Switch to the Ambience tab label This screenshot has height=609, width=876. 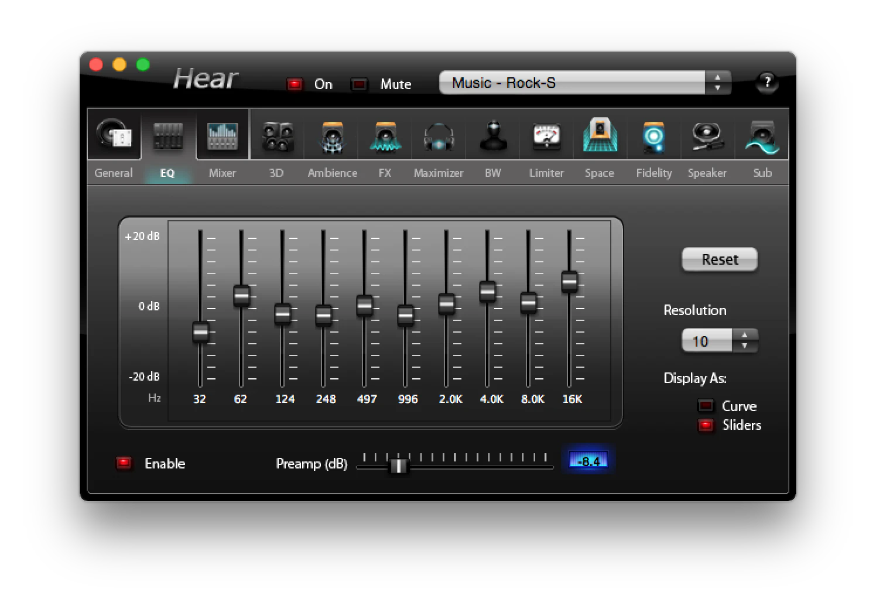[x=333, y=173]
